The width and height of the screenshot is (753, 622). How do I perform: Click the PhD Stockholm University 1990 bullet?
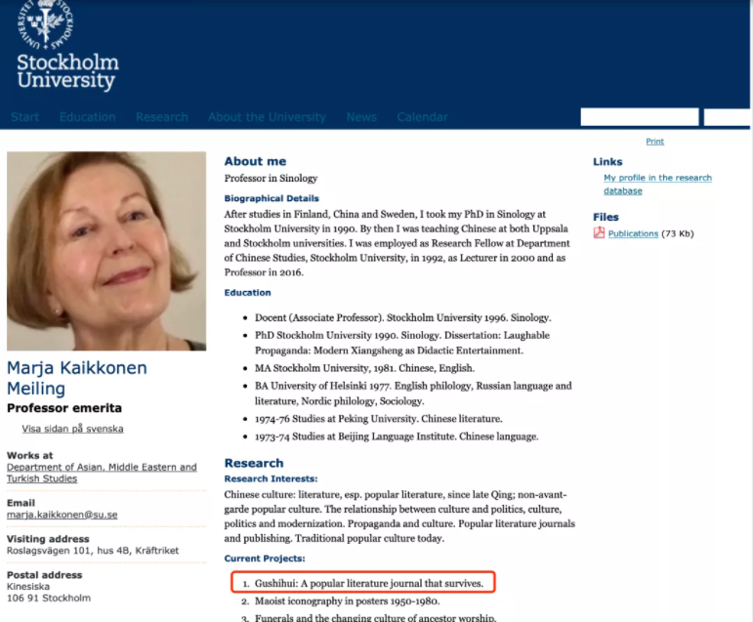point(402,343)
